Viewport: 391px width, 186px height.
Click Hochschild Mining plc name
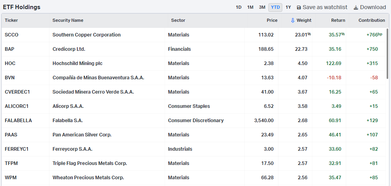pos(78,63)
